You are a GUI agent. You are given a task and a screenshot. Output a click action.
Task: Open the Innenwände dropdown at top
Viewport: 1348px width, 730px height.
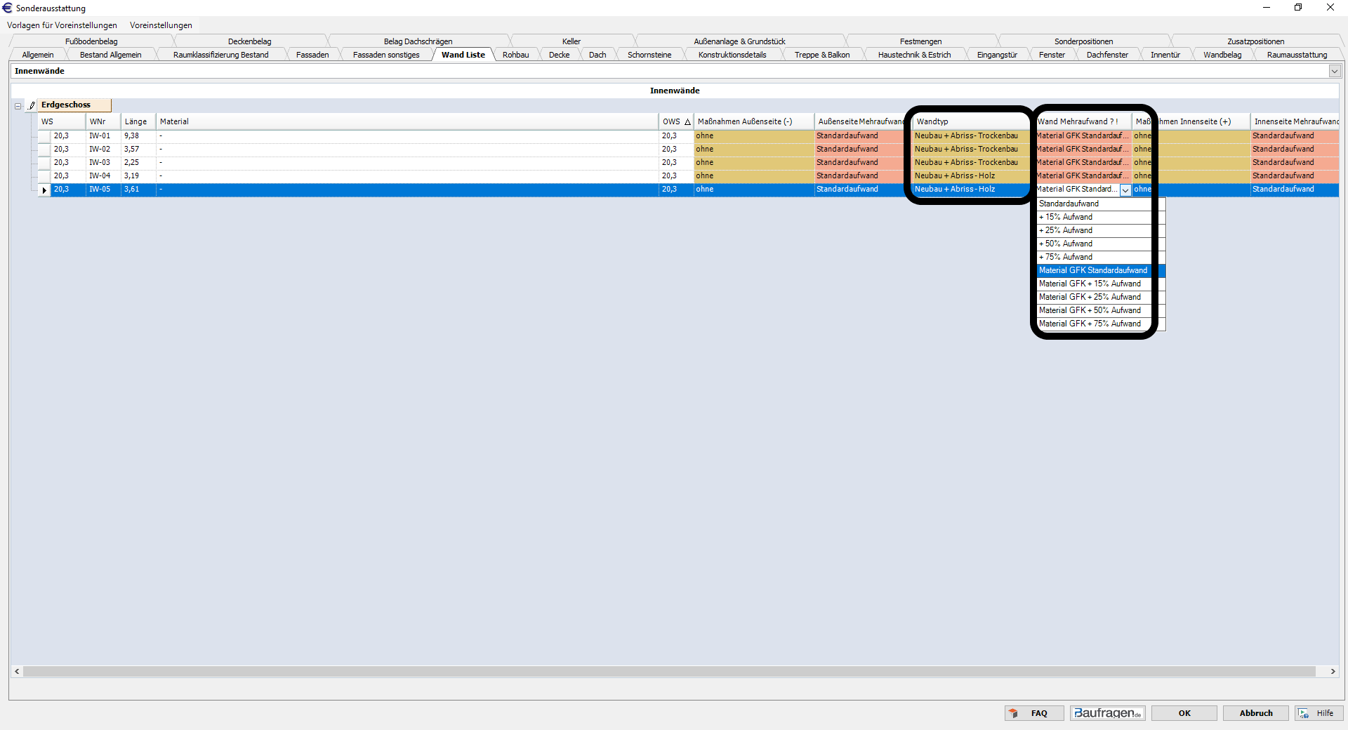1334,71
